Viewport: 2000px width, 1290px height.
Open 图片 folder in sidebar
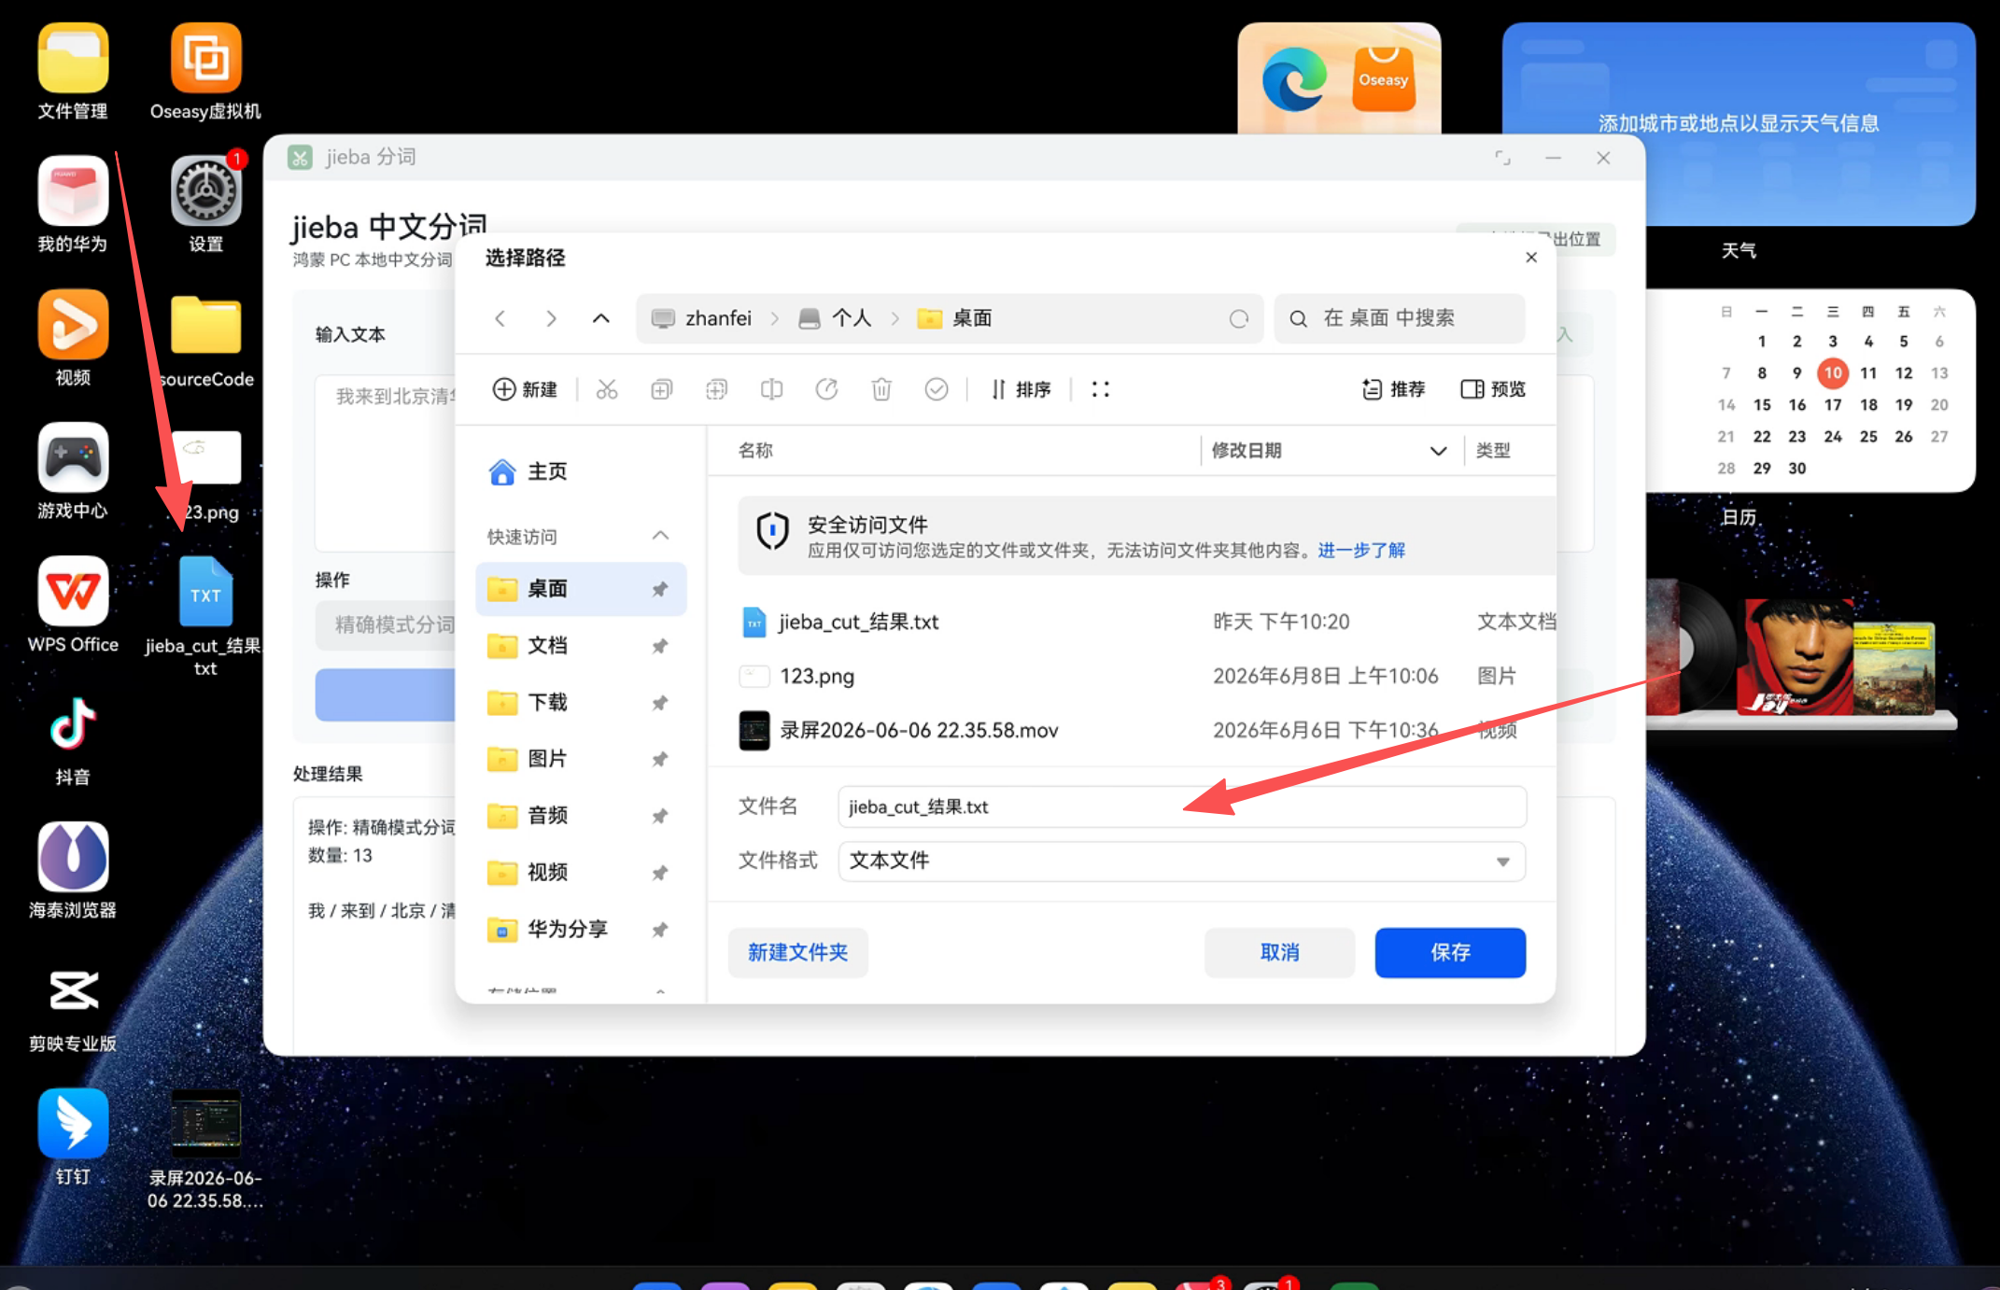pyautogui.click(x=581, y=759)
